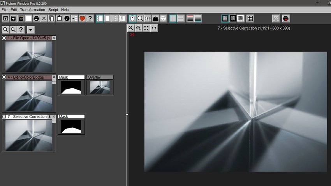Open dropdown arrow in left panel toolbar

pos(30,30)
